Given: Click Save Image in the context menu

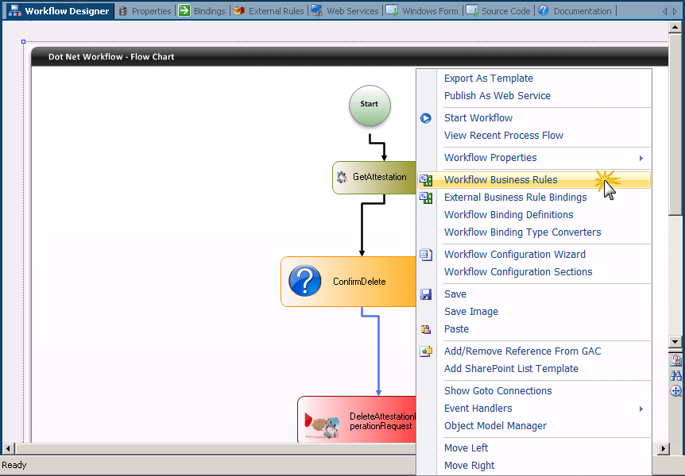Looking at the screenshot, I should 470,311.
